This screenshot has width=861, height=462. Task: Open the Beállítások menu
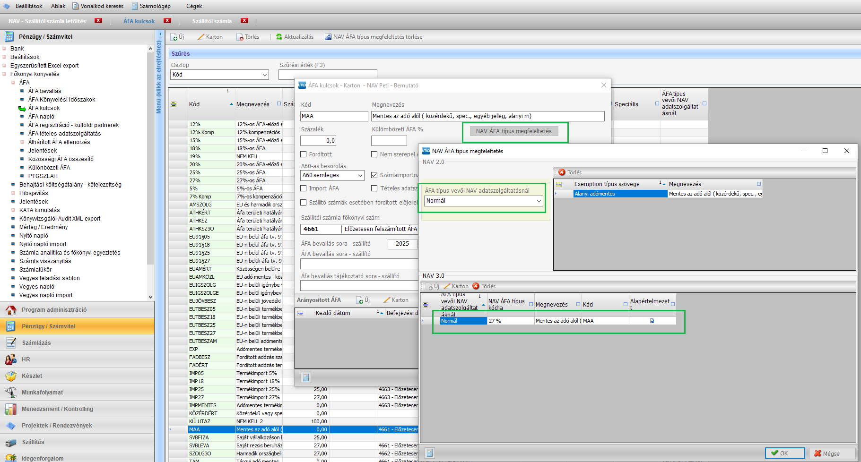28,6
